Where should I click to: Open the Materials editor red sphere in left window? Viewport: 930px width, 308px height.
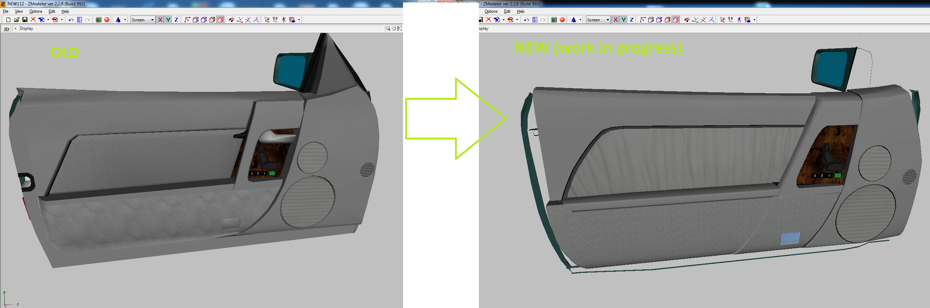[107, 20]
